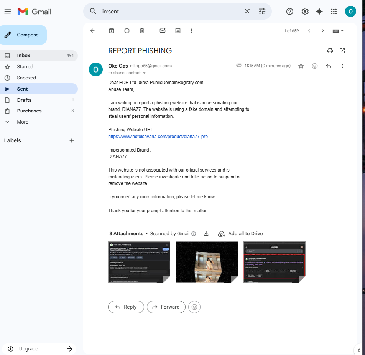Report this email as spam
The width and height of the screenshot is (365, 355).
(x=127, y=31)
